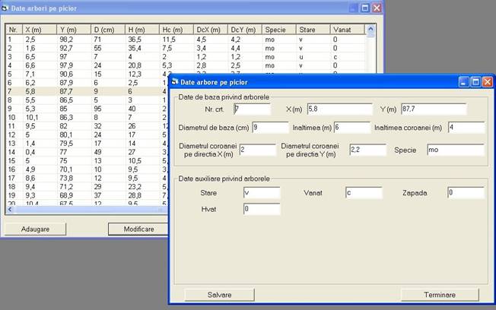Maximize the background Date arbori pe picior window
Viewport: 496px width, 310px height.
pos(365,8)
